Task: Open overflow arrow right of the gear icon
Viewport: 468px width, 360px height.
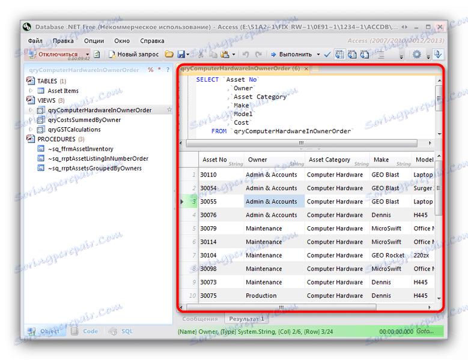Action: (x=428, y=56)
